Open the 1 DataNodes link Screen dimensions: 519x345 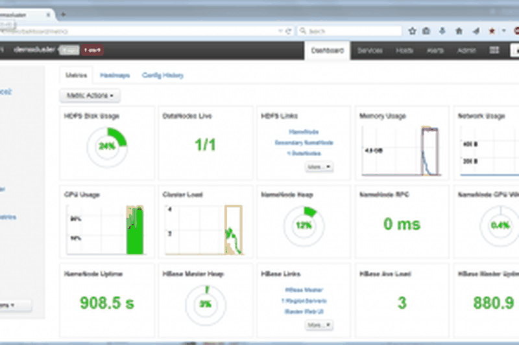[x=304, y=153]
